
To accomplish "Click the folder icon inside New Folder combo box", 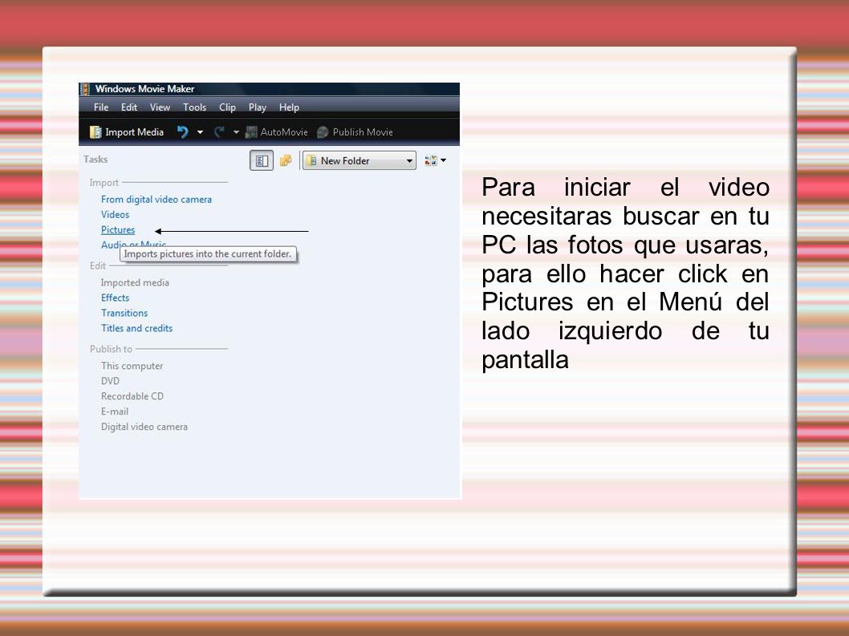I will click(x=311, y=160).
